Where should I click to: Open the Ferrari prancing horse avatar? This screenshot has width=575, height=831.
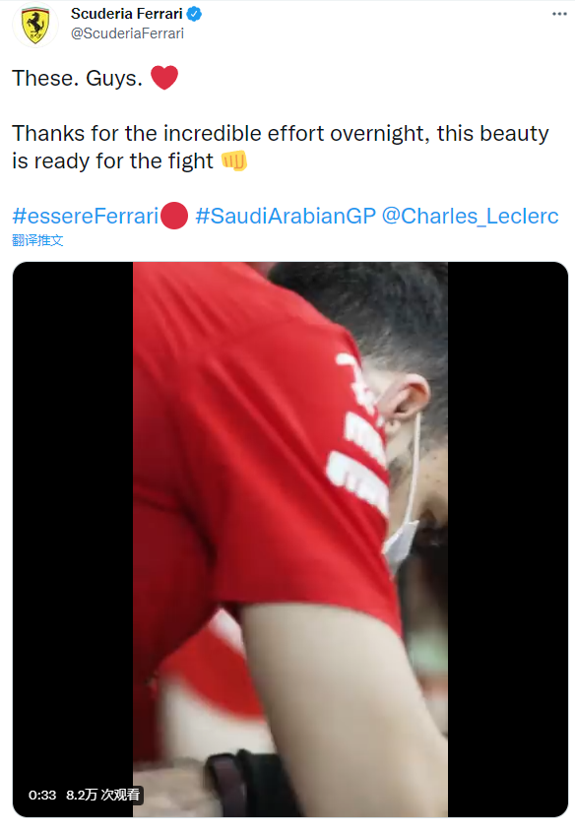tap(35, 25)
